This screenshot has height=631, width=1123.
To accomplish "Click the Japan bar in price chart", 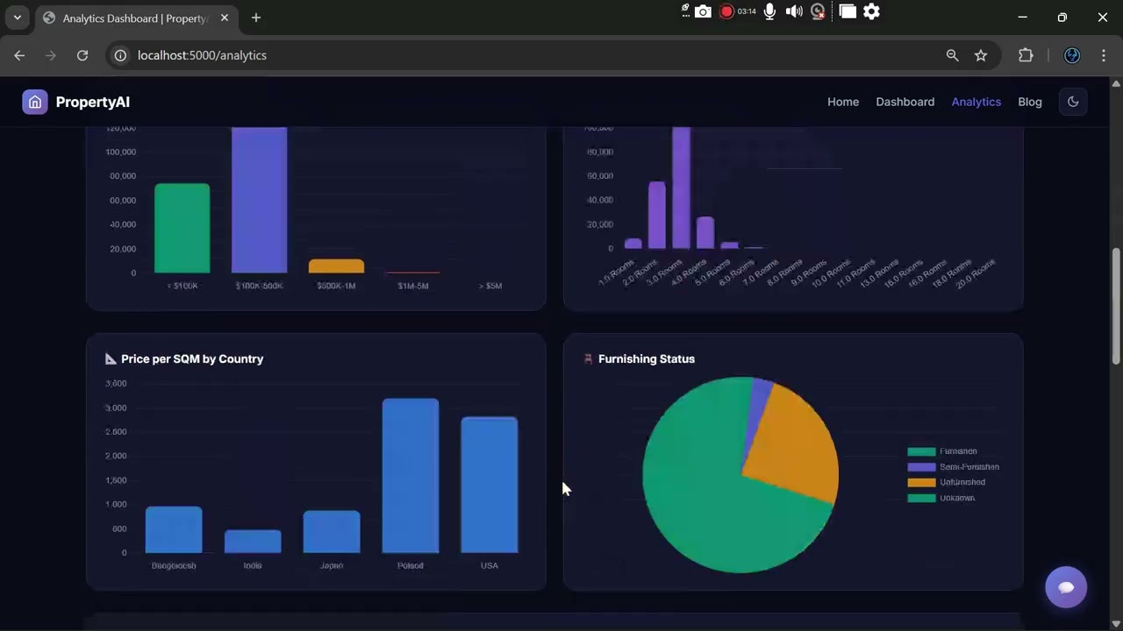I will coord(332,532).
